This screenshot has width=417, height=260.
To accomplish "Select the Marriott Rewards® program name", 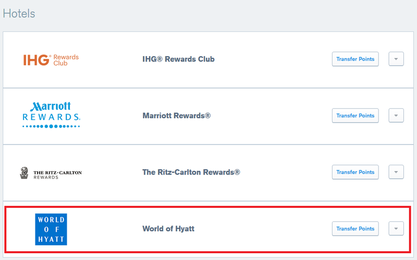I will point(177,116).
